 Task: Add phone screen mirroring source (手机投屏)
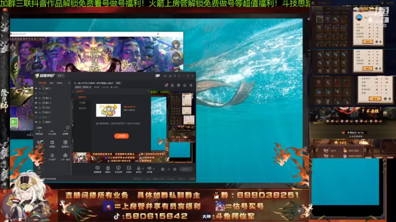coord(118,169)
